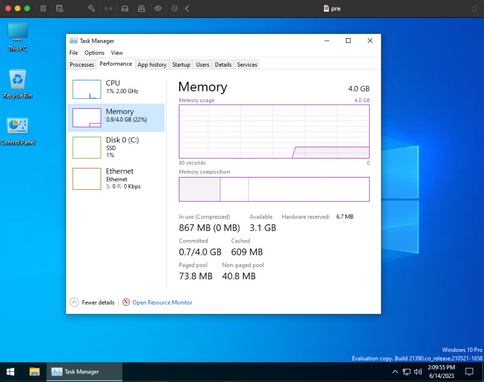Click the Windows Start button
This screenshot has height=382, width=484.
[10, 371]
